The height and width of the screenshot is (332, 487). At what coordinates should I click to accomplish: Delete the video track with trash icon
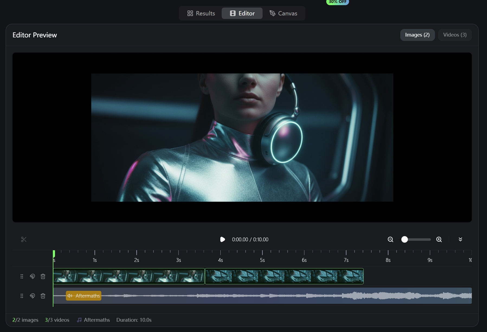point(43,276)
